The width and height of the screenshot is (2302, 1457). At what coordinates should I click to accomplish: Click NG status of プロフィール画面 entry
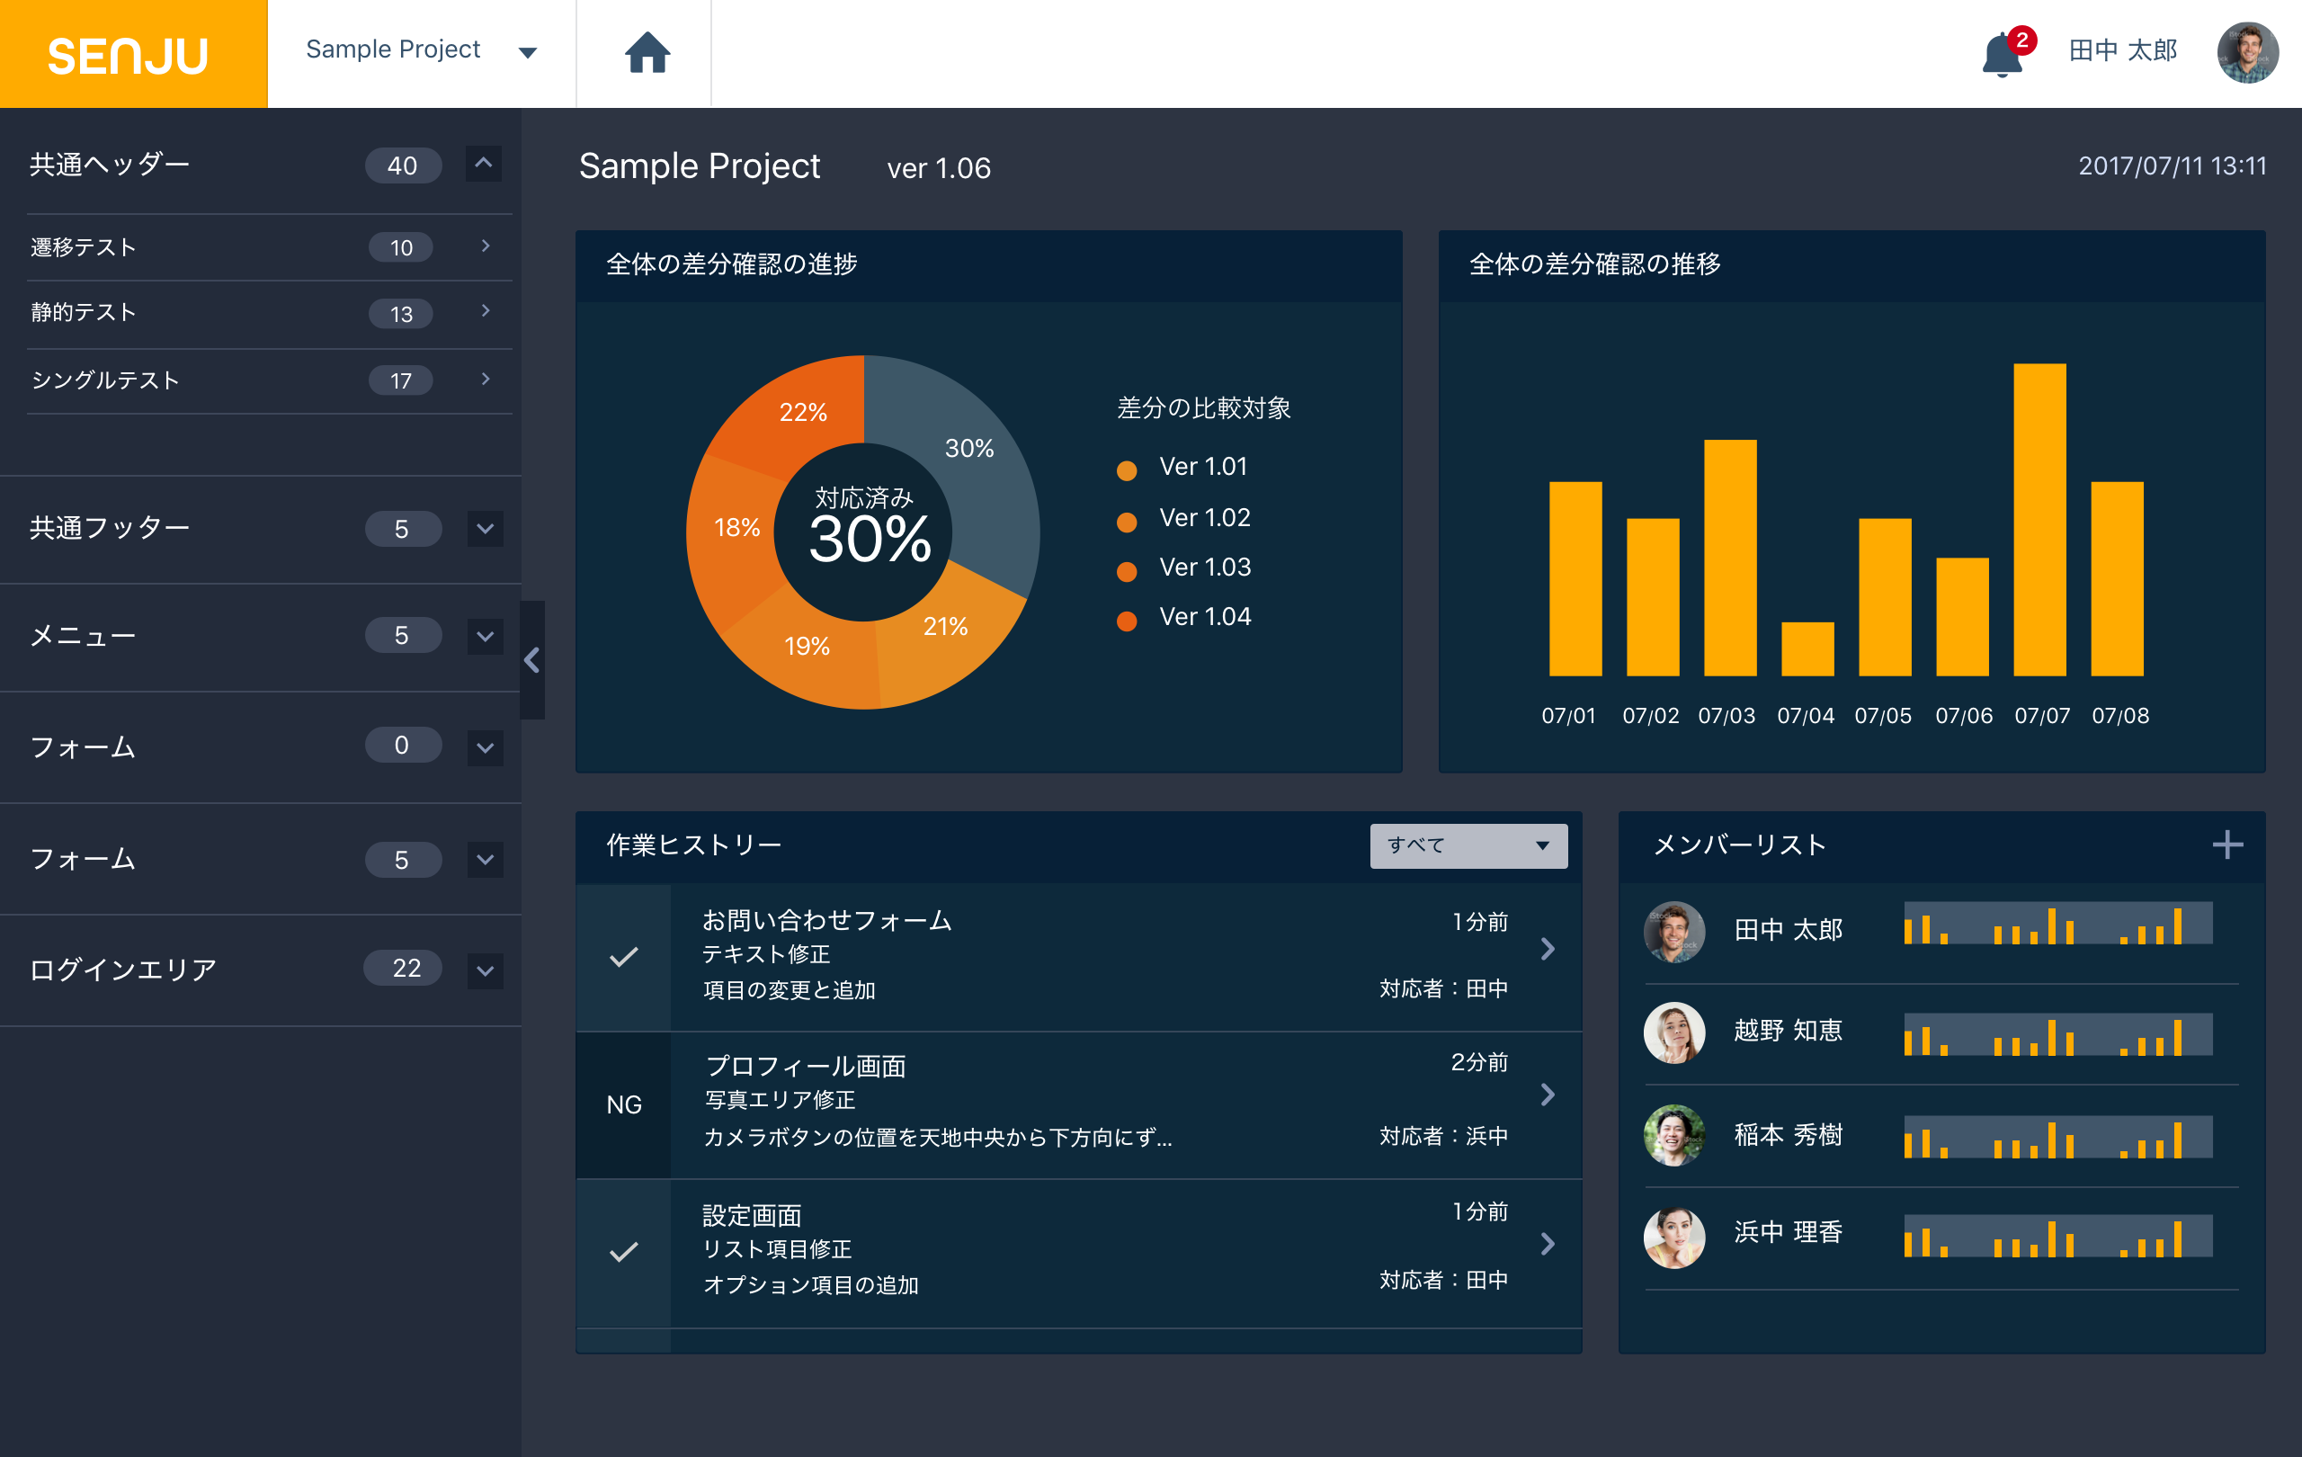click(623, 1104)
